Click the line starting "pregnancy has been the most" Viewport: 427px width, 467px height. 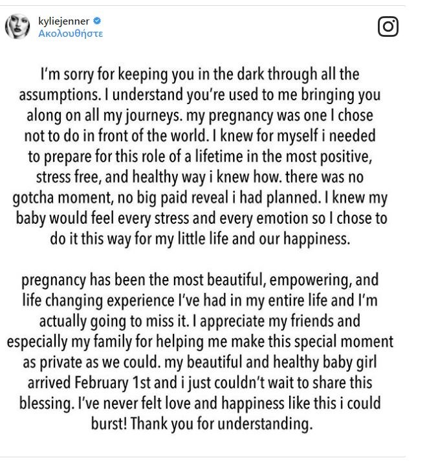pyautogui.click(x=200, y=281)
